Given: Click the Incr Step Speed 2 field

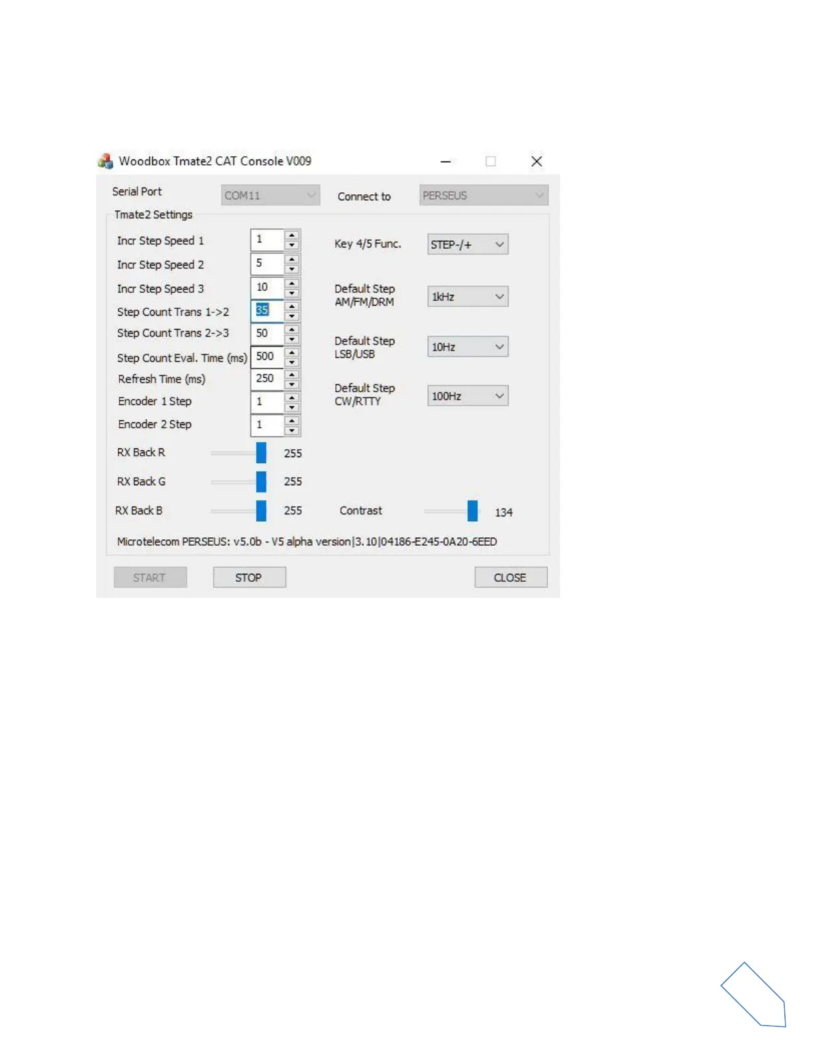Looking at the screenshot, I should (267, 264).
